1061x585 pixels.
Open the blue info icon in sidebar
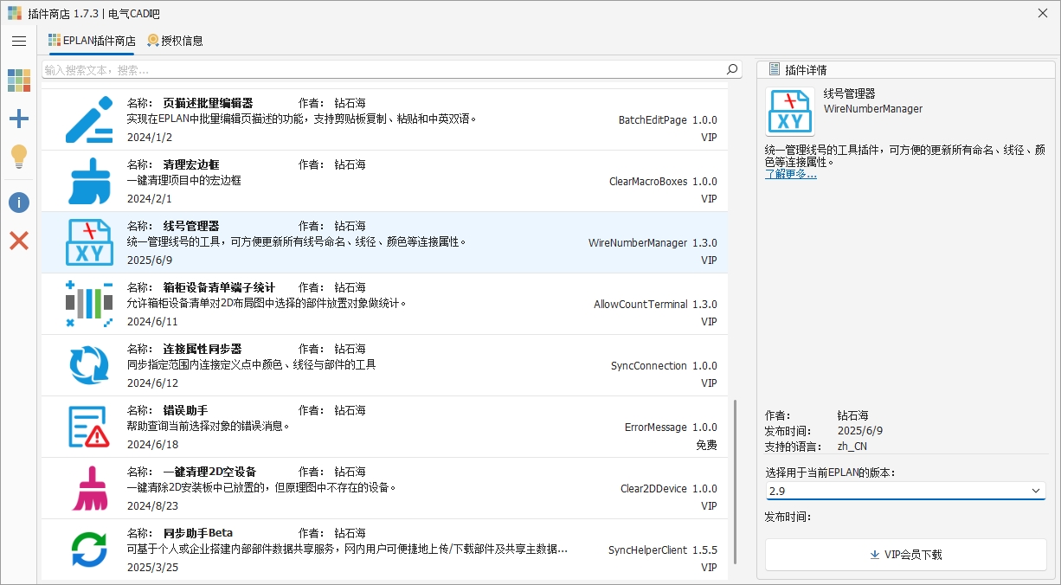tap(19, 202)
